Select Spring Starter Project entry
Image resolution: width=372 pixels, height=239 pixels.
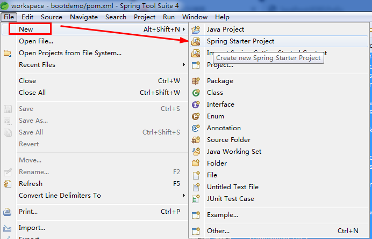[x=279, y=41]
